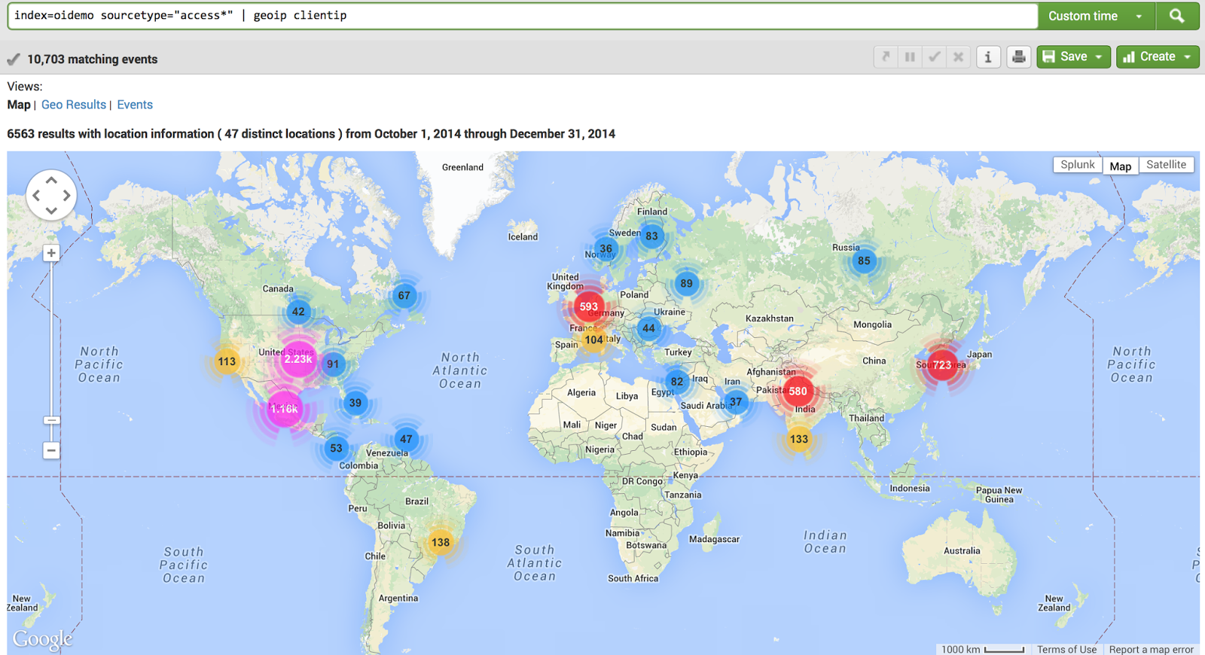Click the 82 cluster near Egypt

click(x=677, y=381)
